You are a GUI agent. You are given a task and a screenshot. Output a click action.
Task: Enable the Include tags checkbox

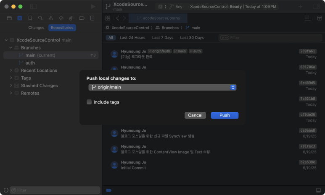click(89, 102)
